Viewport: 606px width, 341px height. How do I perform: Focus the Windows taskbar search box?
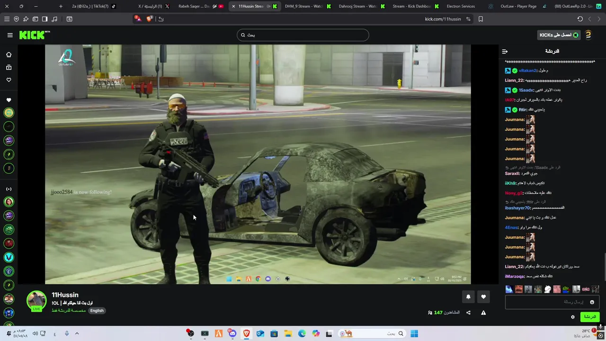(372, 333)
